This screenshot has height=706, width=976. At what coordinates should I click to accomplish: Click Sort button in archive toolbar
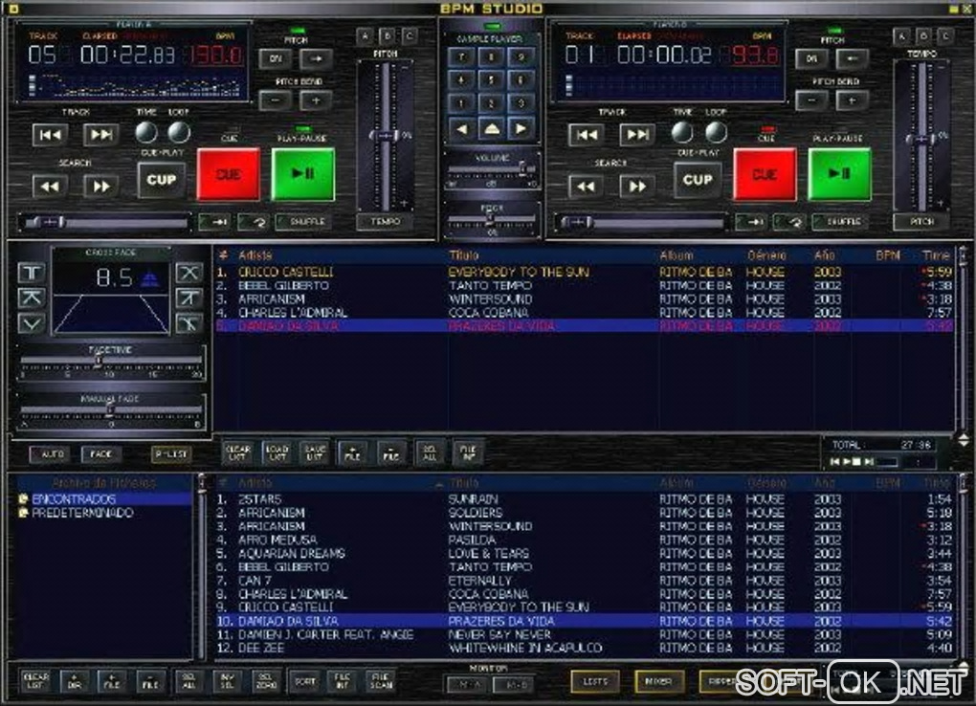(x=305, y=681)
